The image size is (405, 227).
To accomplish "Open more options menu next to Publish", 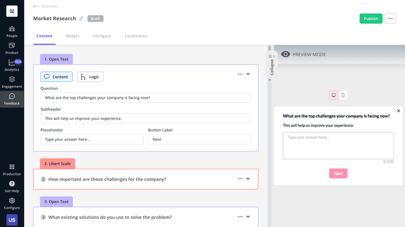I will (x=390, y=19).
